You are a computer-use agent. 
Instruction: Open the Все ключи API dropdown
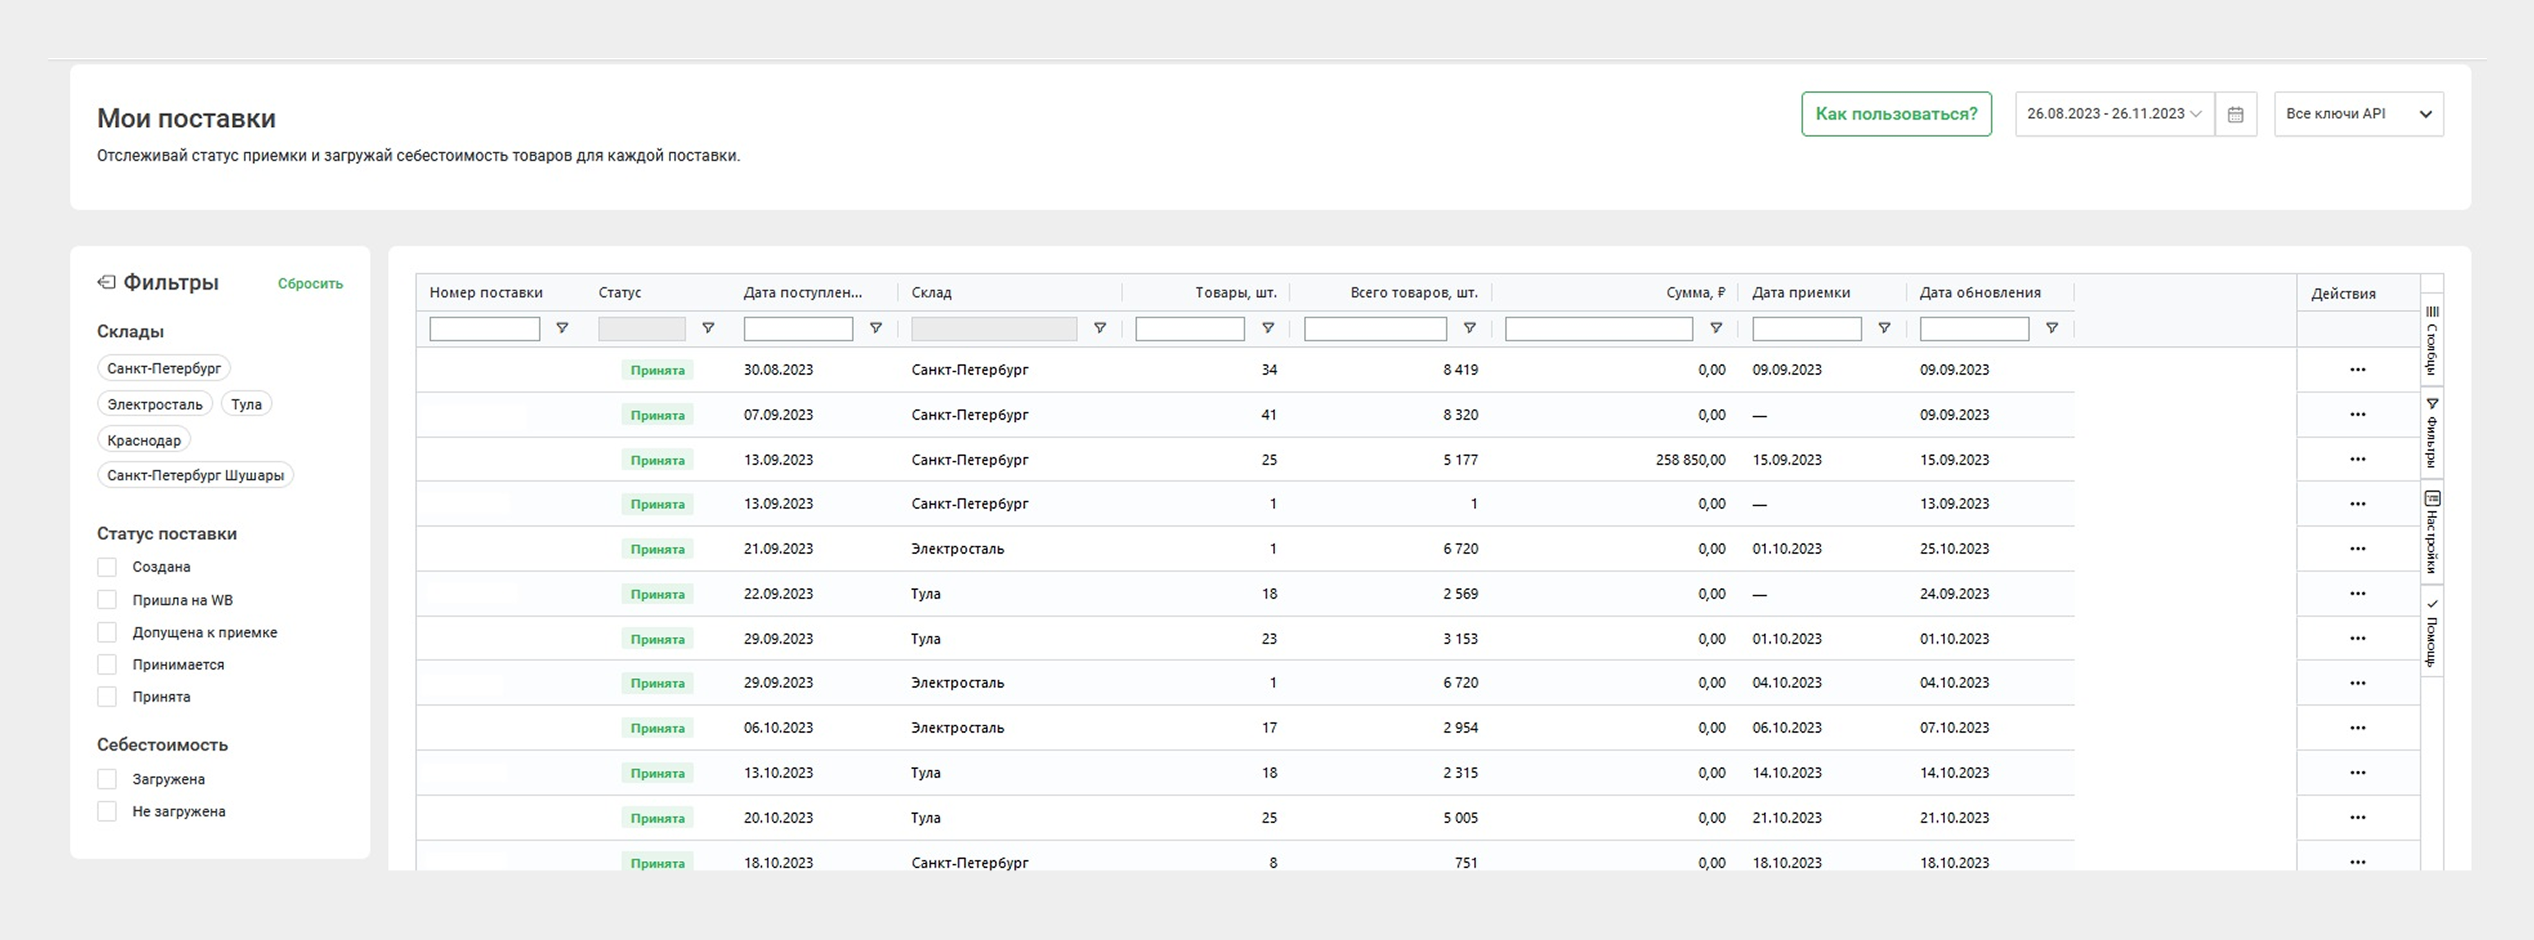point(2358,114)
